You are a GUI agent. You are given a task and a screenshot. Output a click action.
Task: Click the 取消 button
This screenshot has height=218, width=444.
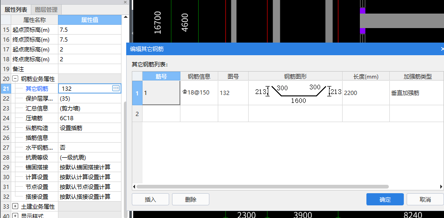point(425,199)
